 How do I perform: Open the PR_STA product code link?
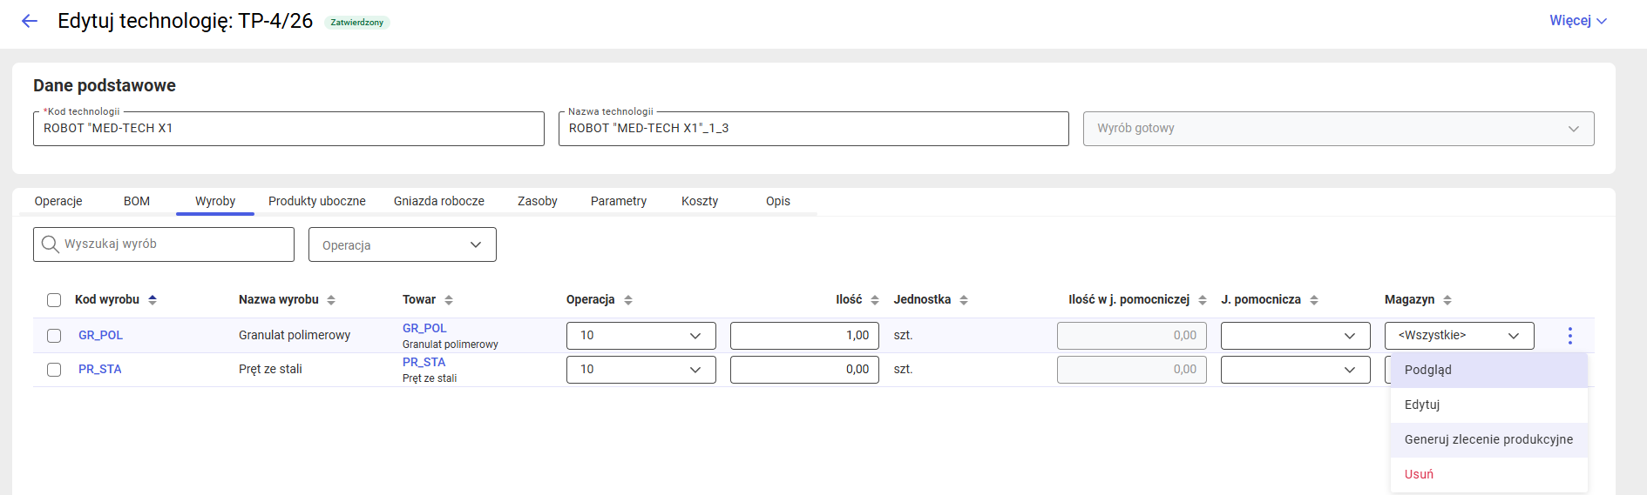point(99,369)
